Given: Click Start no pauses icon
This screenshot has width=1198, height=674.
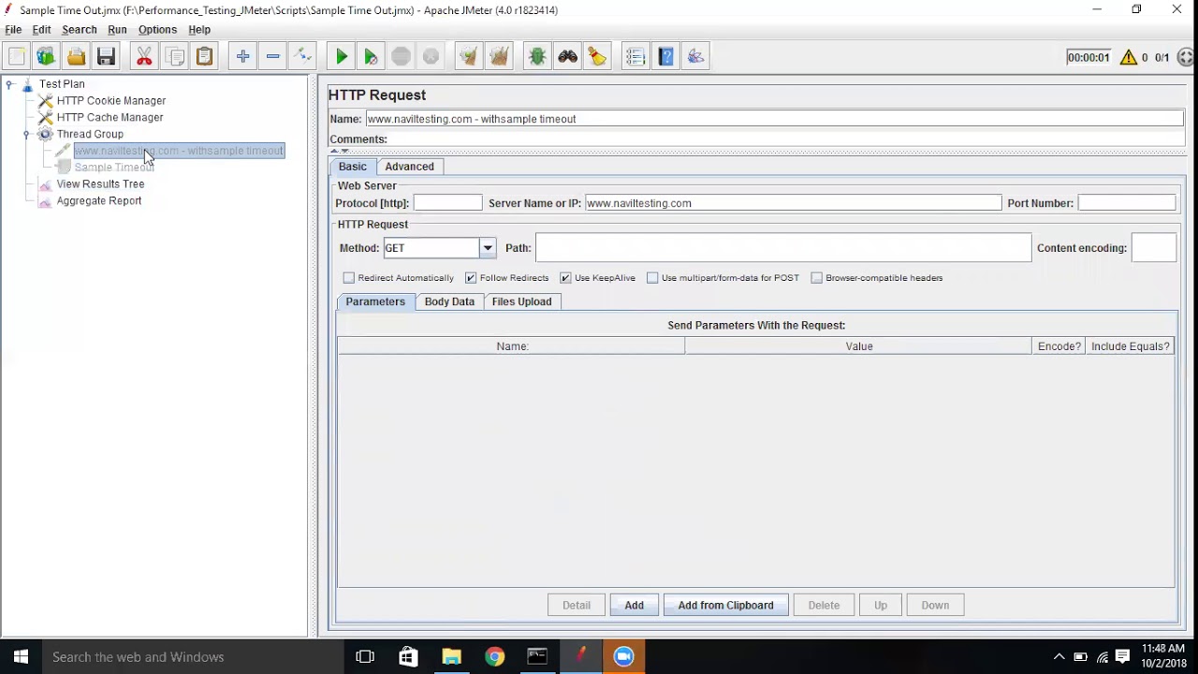Looking at the screenshot, I should [371, 57].
